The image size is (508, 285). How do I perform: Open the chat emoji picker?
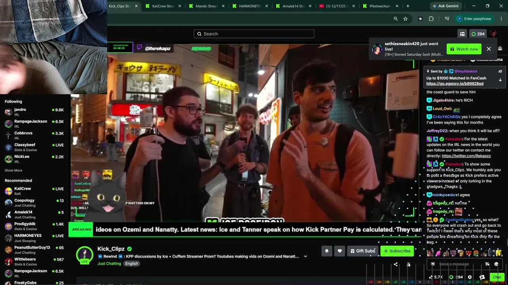496,264
